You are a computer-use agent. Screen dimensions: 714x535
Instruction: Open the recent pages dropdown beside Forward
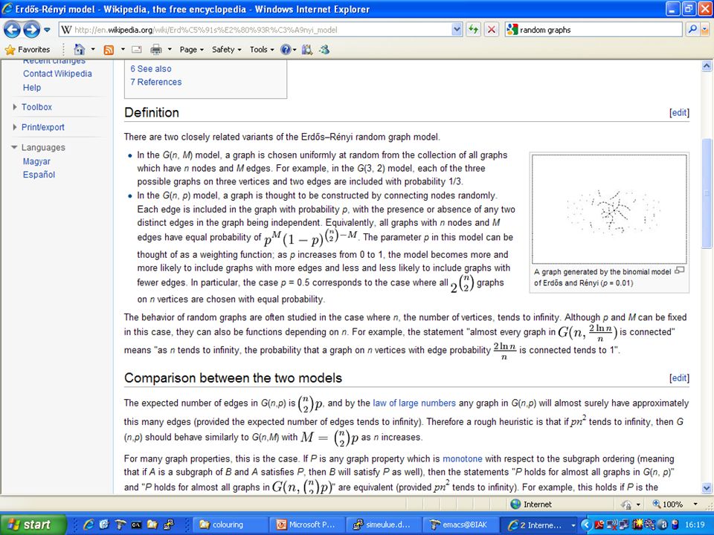(47, 30)
